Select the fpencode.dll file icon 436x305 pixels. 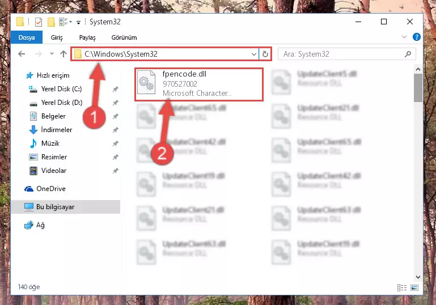pos(146,82)
